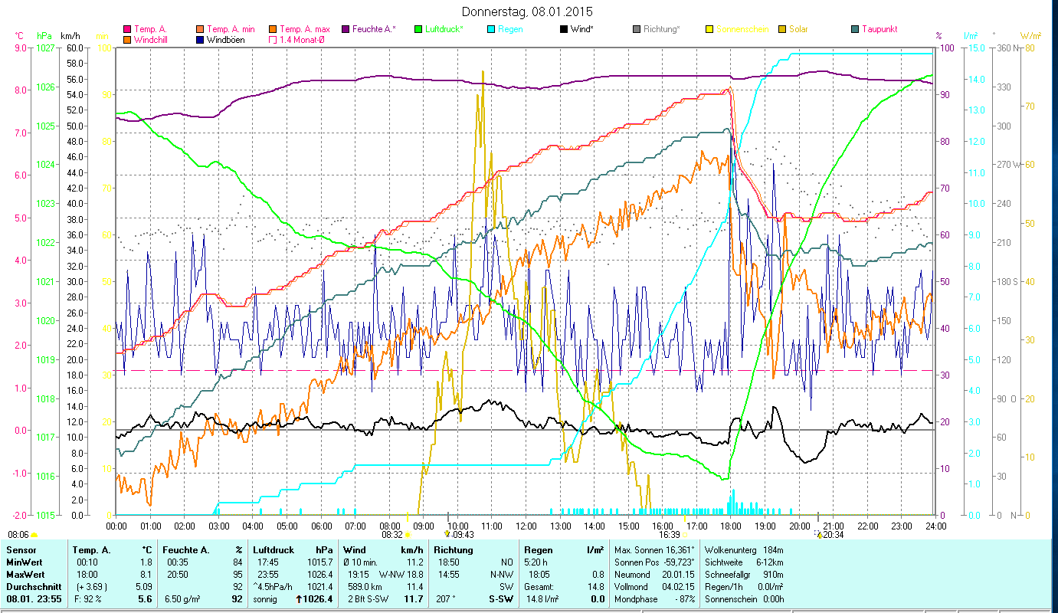
Task: Click the 6.50 g/m² value
Action: (x=182, y=598)
